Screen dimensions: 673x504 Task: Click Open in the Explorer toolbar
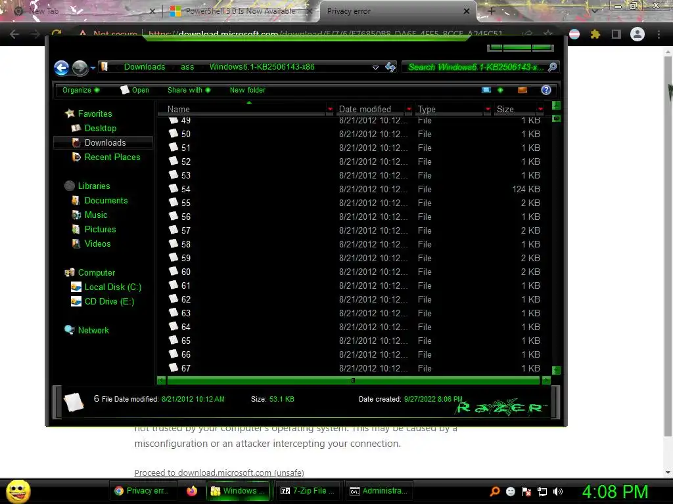pyautogui.click(x=135, y=90)
